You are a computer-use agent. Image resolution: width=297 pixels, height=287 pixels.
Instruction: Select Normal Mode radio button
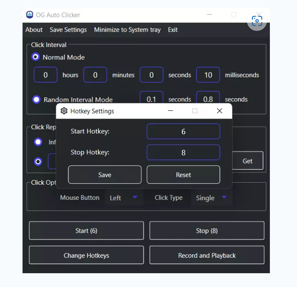tap(35, 57)
